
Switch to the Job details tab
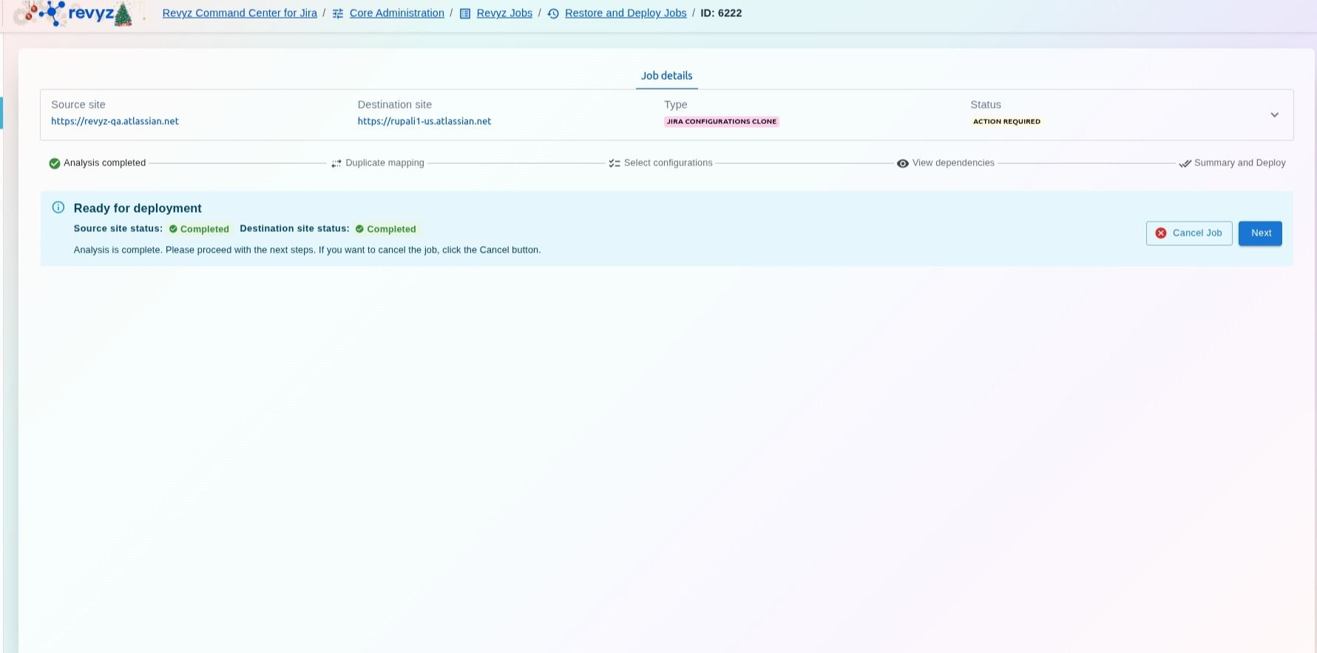click(666, 75)
